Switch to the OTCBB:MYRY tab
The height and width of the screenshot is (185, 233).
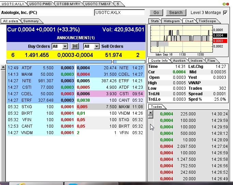[68, 4]
